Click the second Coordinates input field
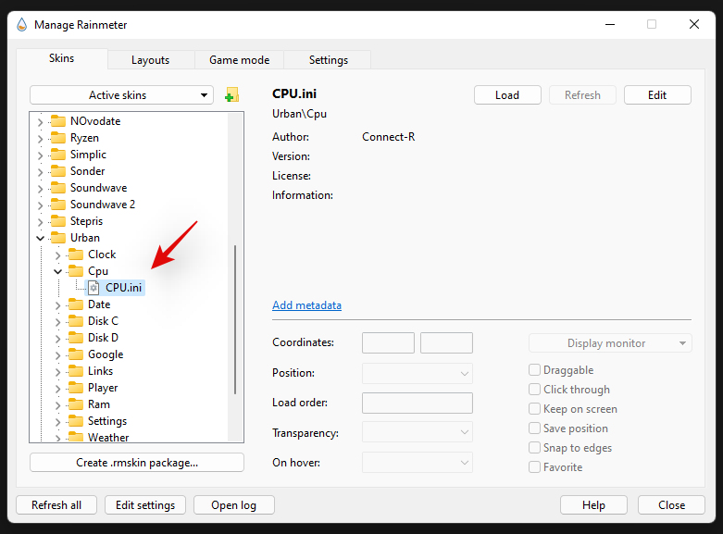This screenshot has height=534, width=723. tap(446, 343)
